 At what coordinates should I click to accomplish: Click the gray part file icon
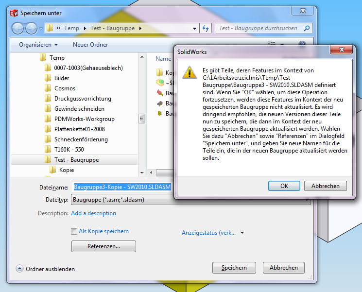[160, 103]
